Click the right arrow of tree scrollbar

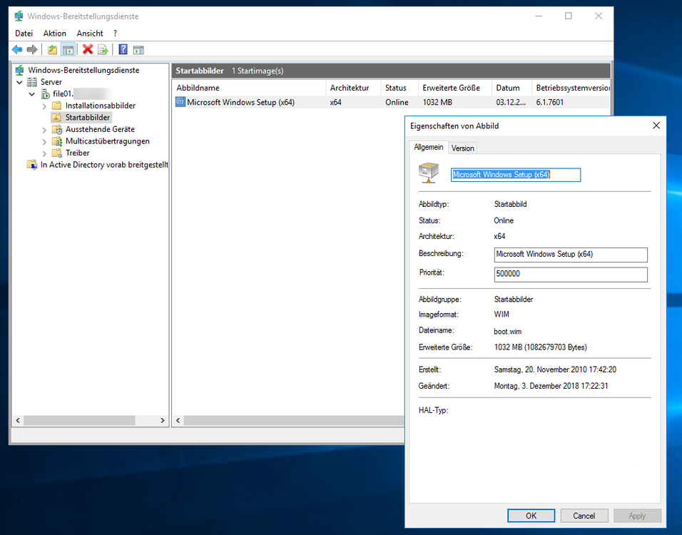[x=163, y=421]
